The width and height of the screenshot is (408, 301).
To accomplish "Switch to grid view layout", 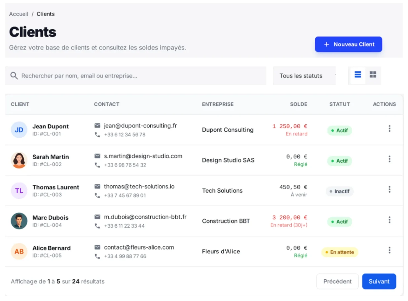I will point(373,75).
